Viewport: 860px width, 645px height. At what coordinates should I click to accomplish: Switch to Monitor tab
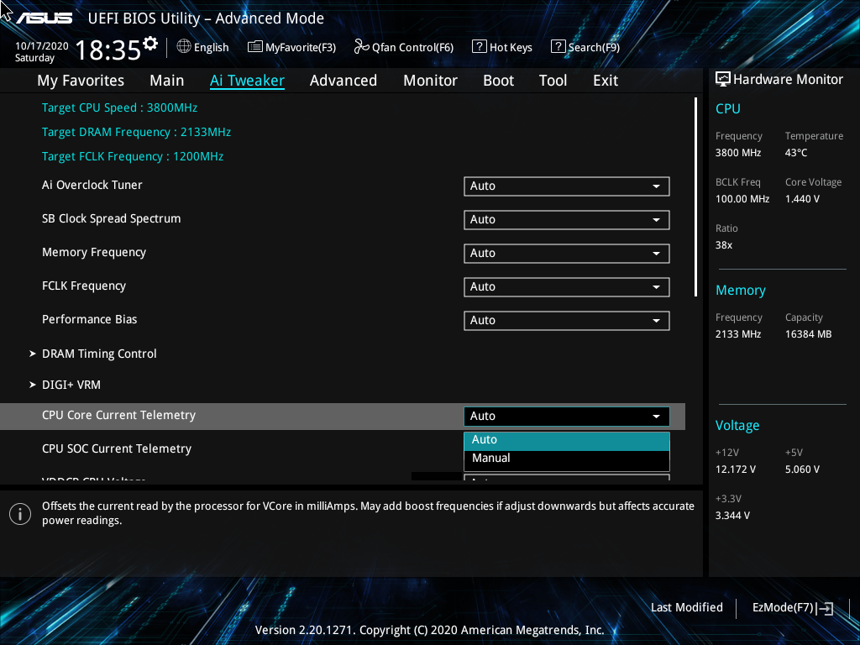coord(430,81)
